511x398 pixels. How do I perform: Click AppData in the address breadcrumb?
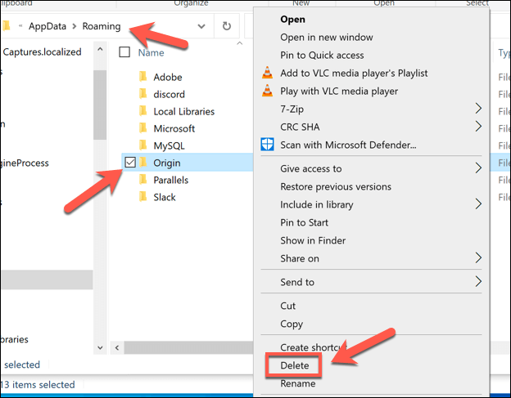click(48, 26)
